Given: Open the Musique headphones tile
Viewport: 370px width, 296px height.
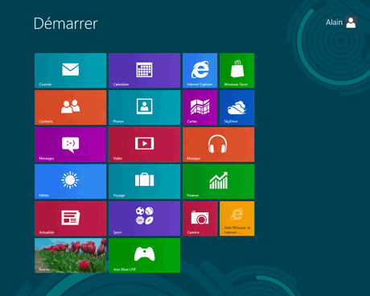Looking at the screenshot, I should click(219, 145).
